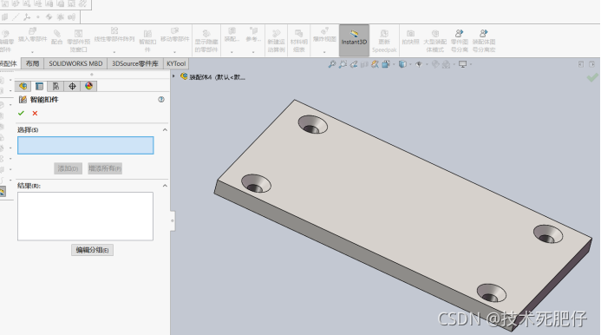The height and width of the screenshot is (335, 601).
Task: Click the Display Style cube icon
Action: point(402,64)
